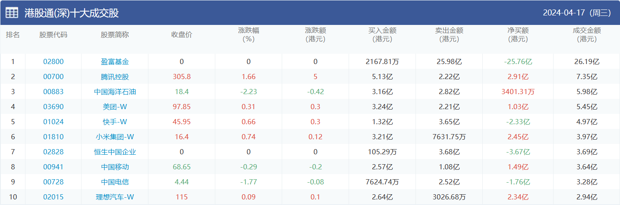The width and height of the screenshot is (620, 205).
Task: Click the 净买额 column header
Action: pyautogui.click(x=518, y=35)
